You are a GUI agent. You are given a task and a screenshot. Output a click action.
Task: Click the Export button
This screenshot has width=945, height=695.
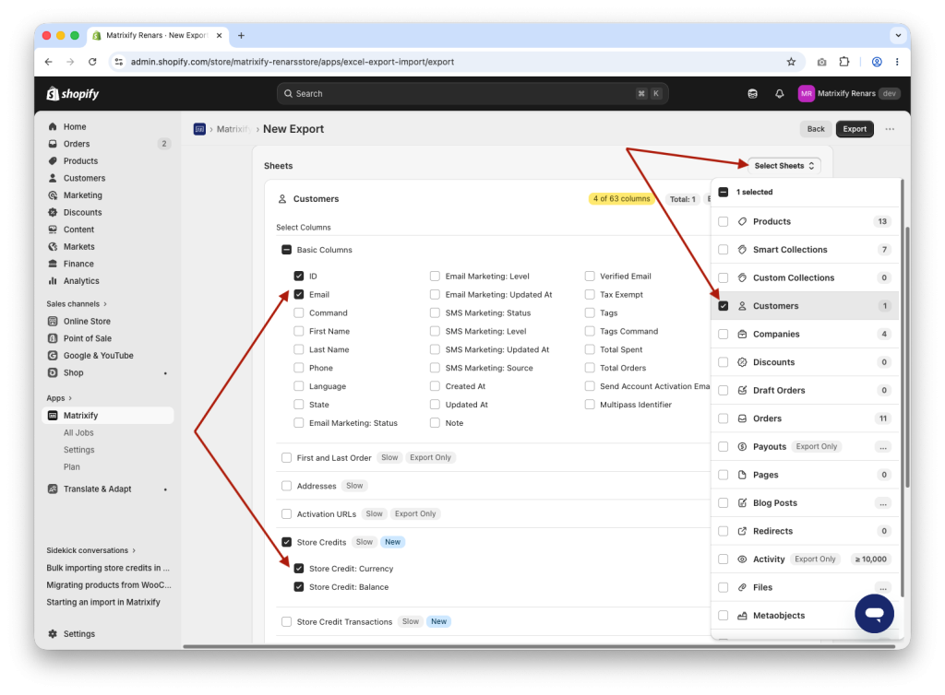tap(855, 129)
